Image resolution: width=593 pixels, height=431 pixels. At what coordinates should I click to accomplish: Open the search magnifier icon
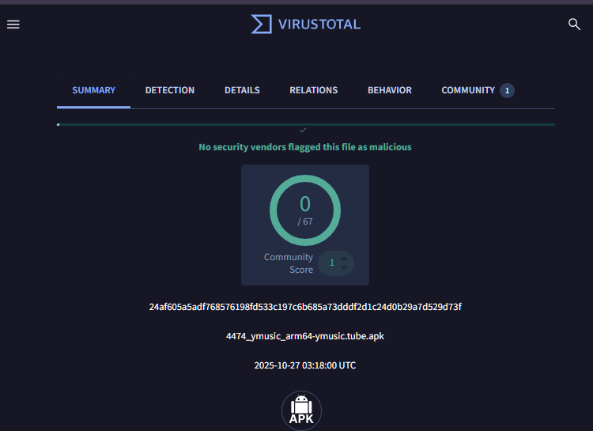(574, 25)
